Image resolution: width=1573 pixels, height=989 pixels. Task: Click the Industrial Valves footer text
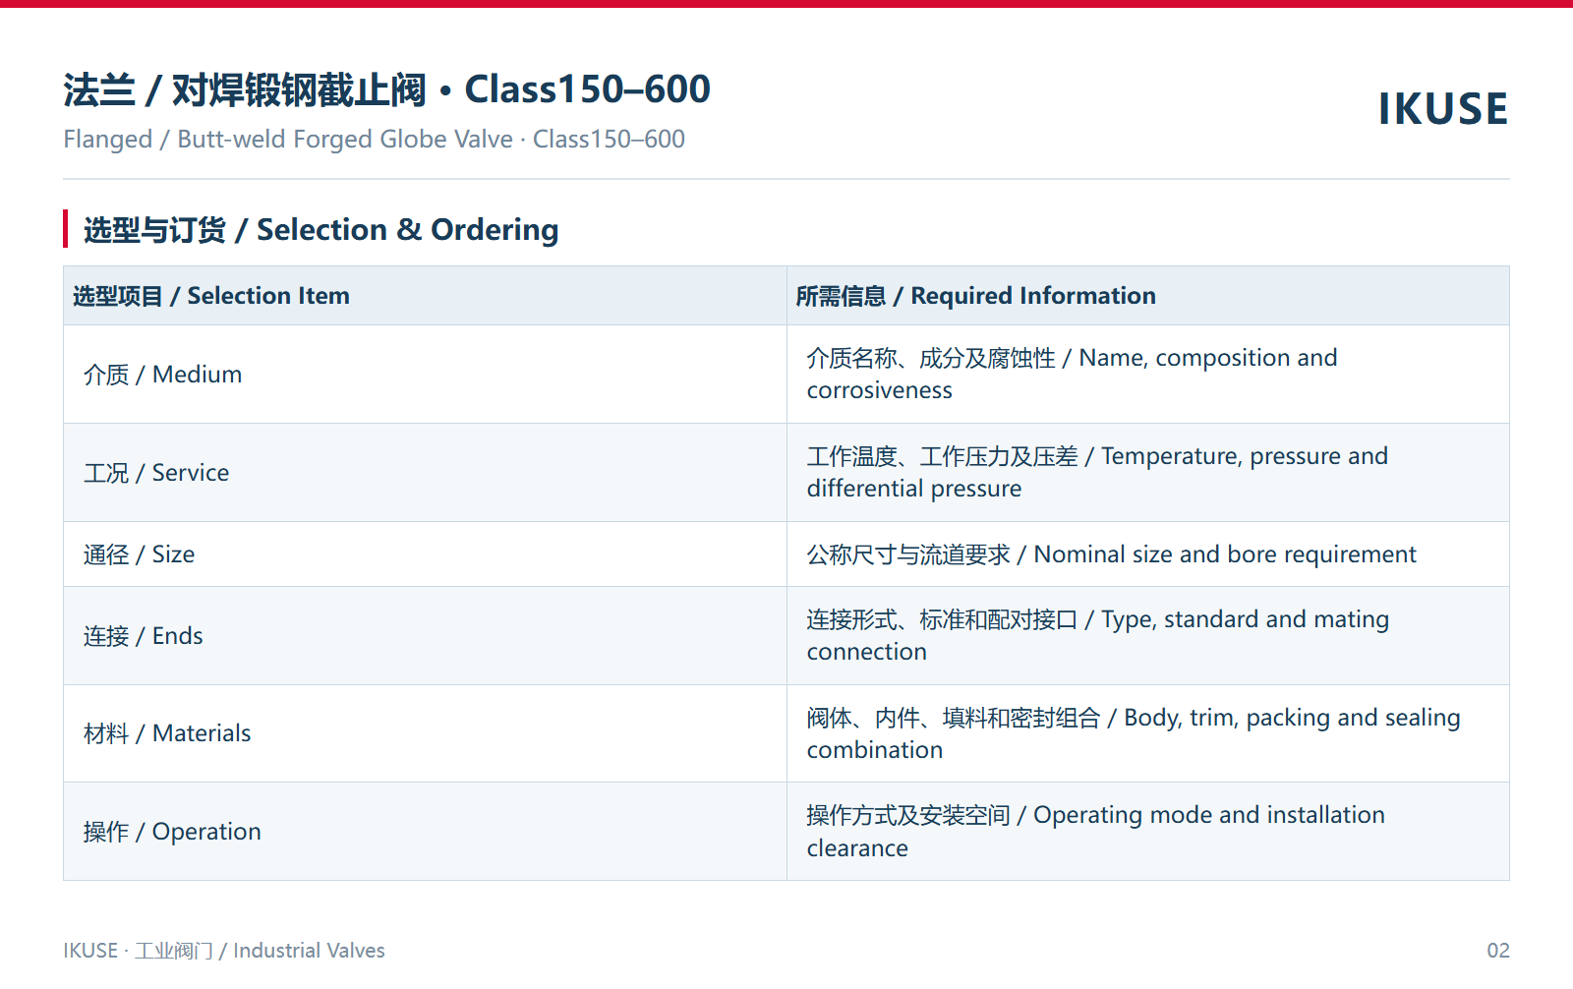(309, 951)
